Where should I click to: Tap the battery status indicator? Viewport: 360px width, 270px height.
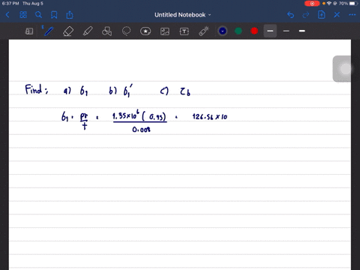coord(353,4)
